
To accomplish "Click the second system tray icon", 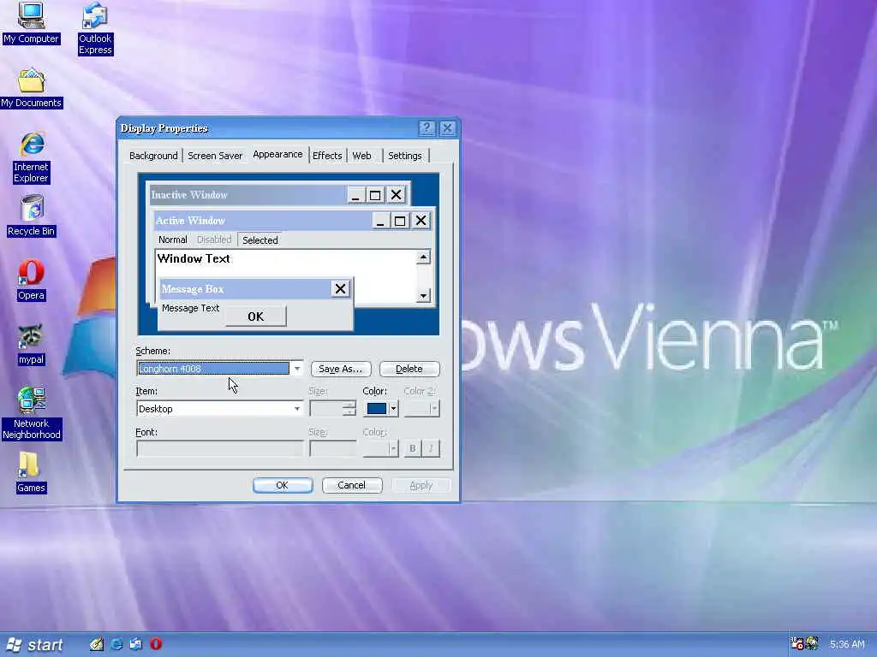I will (812, 643).
